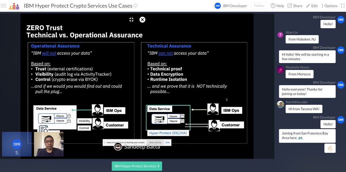The image size is (346, 172).
Task: Click 'Hello everyone! Thanks for joining' message
Action: tap(307, 92)
